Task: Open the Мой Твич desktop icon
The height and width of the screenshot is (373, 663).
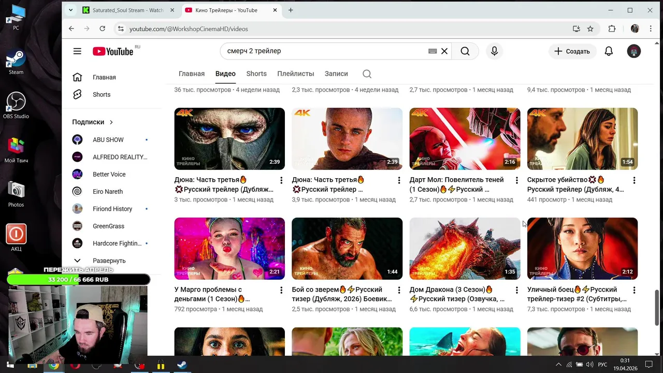Action: pos(16,150)
